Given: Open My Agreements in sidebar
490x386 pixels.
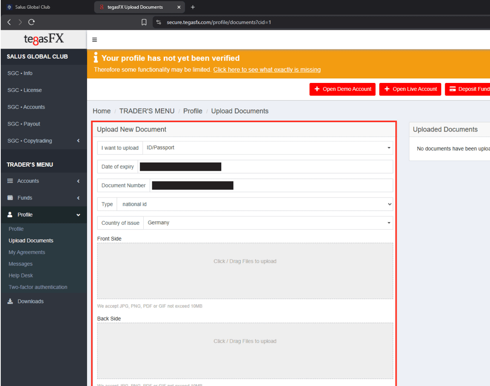Looking at the screenshot, I should [27, 252].
